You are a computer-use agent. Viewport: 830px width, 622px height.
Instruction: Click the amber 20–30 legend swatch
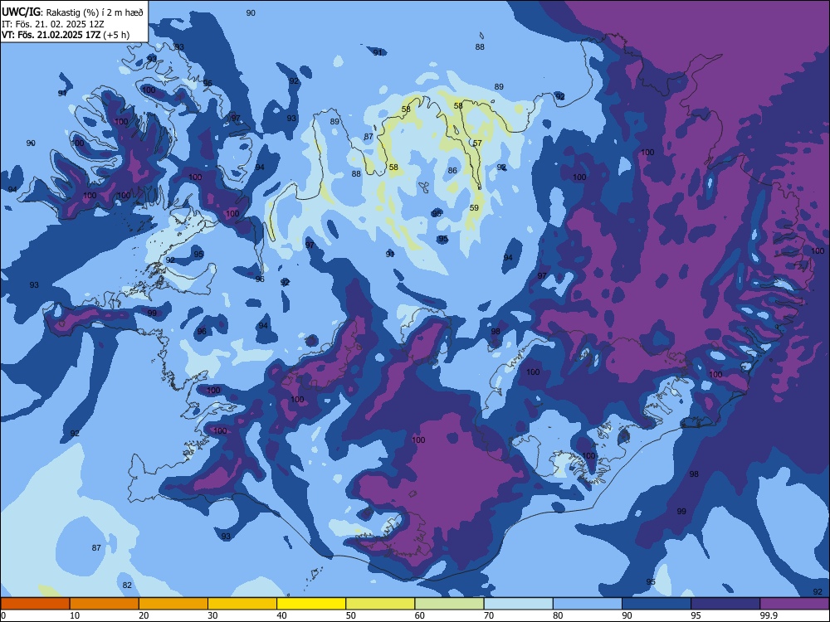(173, 604)
